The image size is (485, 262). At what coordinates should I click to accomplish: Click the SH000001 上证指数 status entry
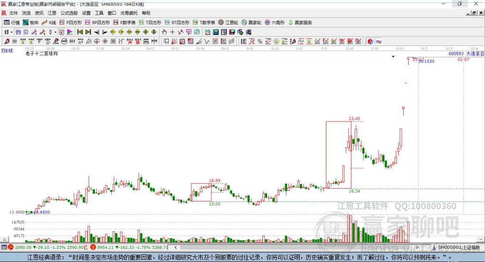[456, 247]
